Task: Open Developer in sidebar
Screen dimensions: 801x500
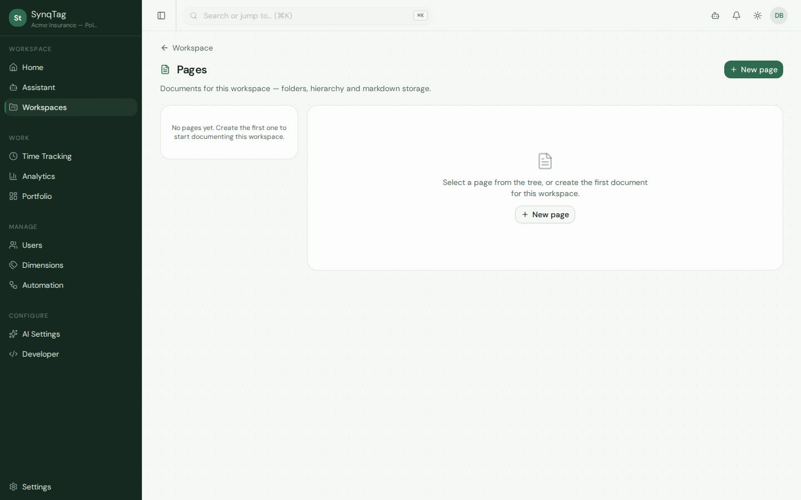Action: point(71,354)
